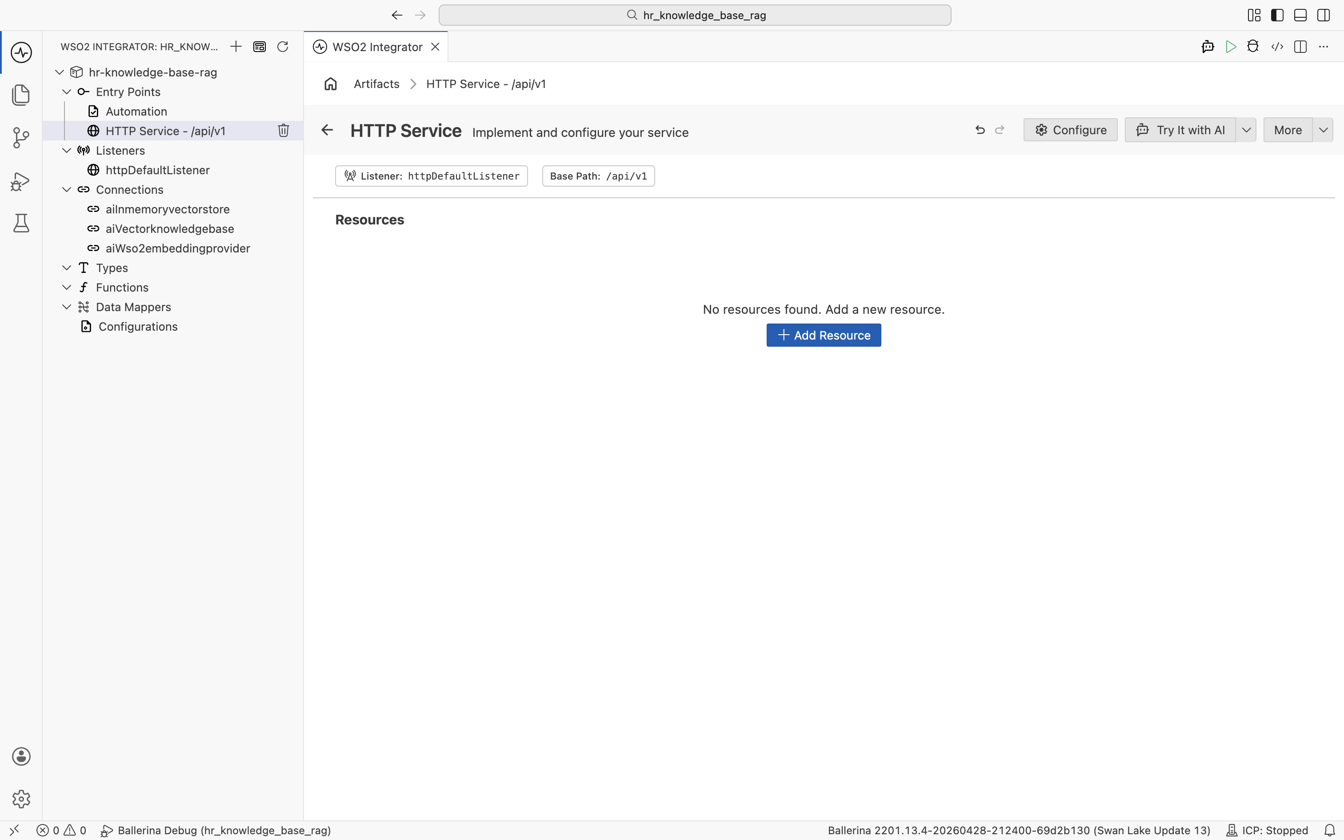
Task: Click errors and warnings status item
Action: click(x=62, y=831)
